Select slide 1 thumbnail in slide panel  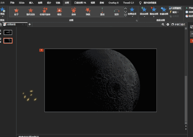(8, 32)
